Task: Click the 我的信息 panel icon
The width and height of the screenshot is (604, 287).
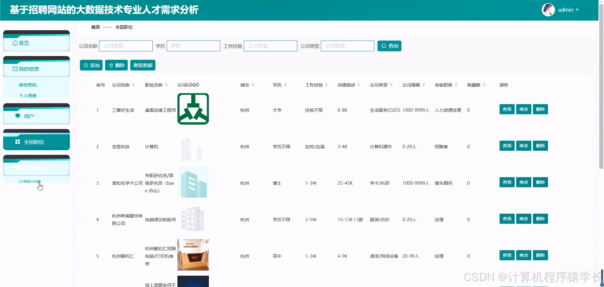Action: (15, 69)
